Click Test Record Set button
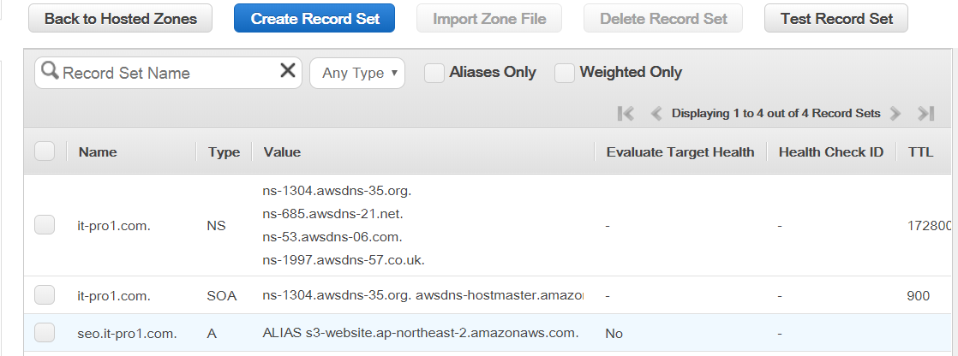958x356 pixels. pyautogui.click(x=836, y=18)
